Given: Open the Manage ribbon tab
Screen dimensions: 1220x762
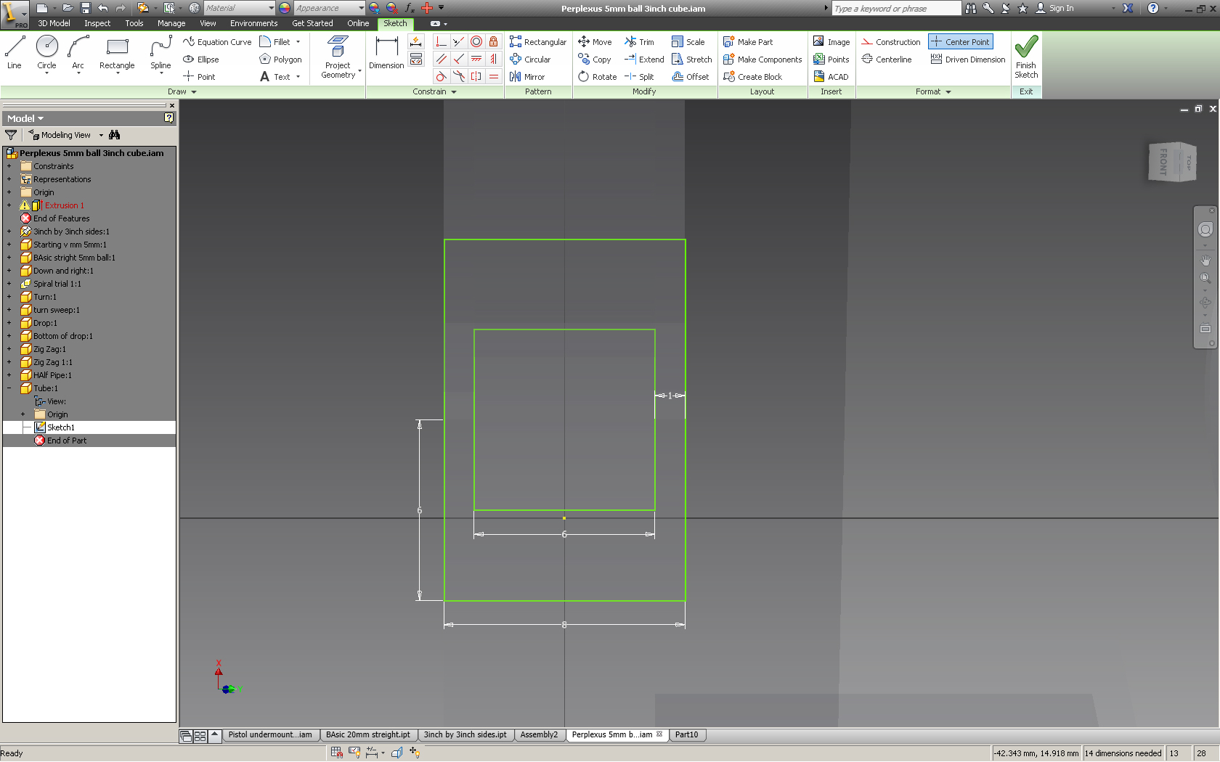Looking at the screenshot, I should [171, 23].
